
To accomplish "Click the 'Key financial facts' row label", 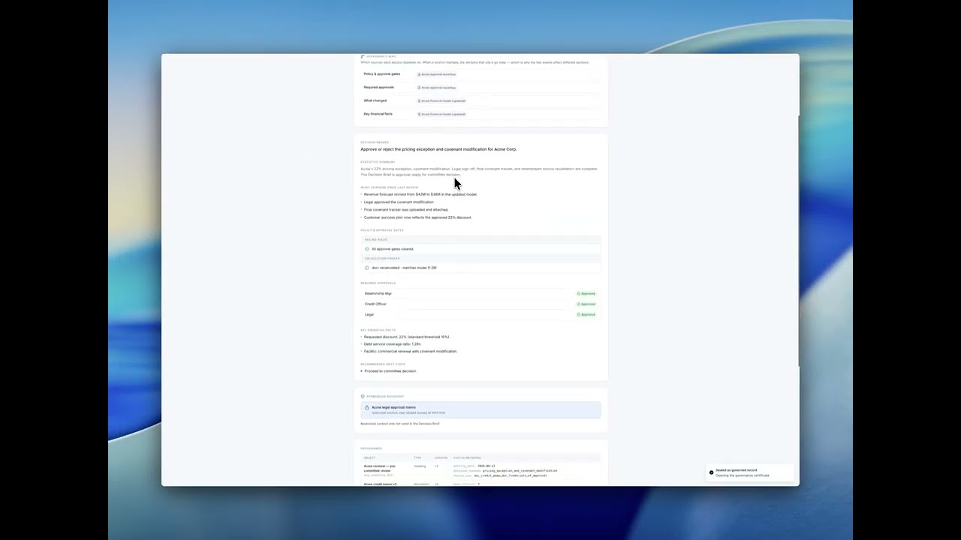I will [378, 114].
